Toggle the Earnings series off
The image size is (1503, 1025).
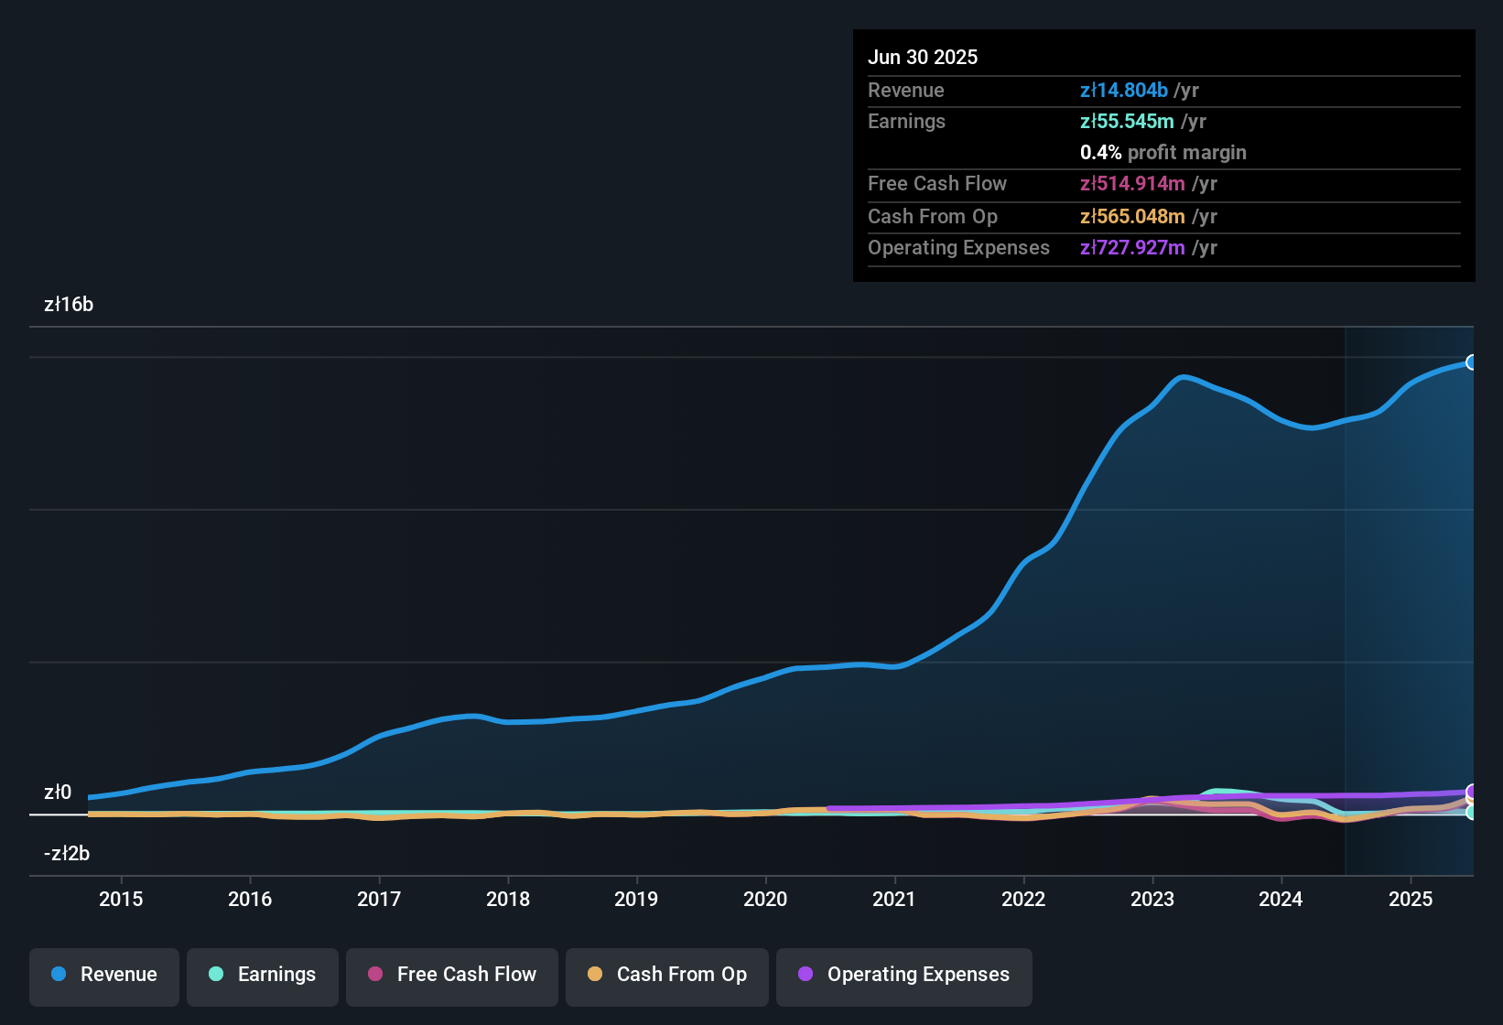pyautogui.click(x=263, y=976)
